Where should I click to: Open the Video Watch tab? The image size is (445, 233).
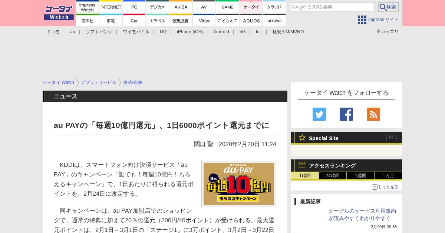click(204, 20)
